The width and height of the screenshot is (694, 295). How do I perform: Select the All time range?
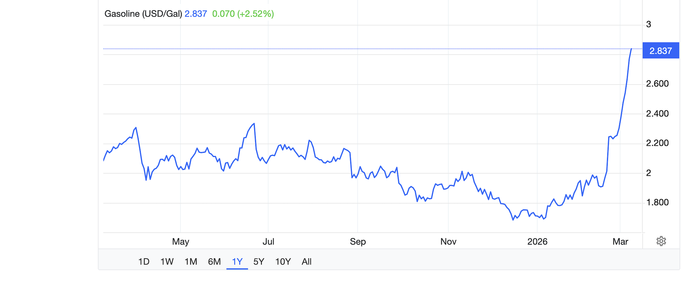point(306,262)
